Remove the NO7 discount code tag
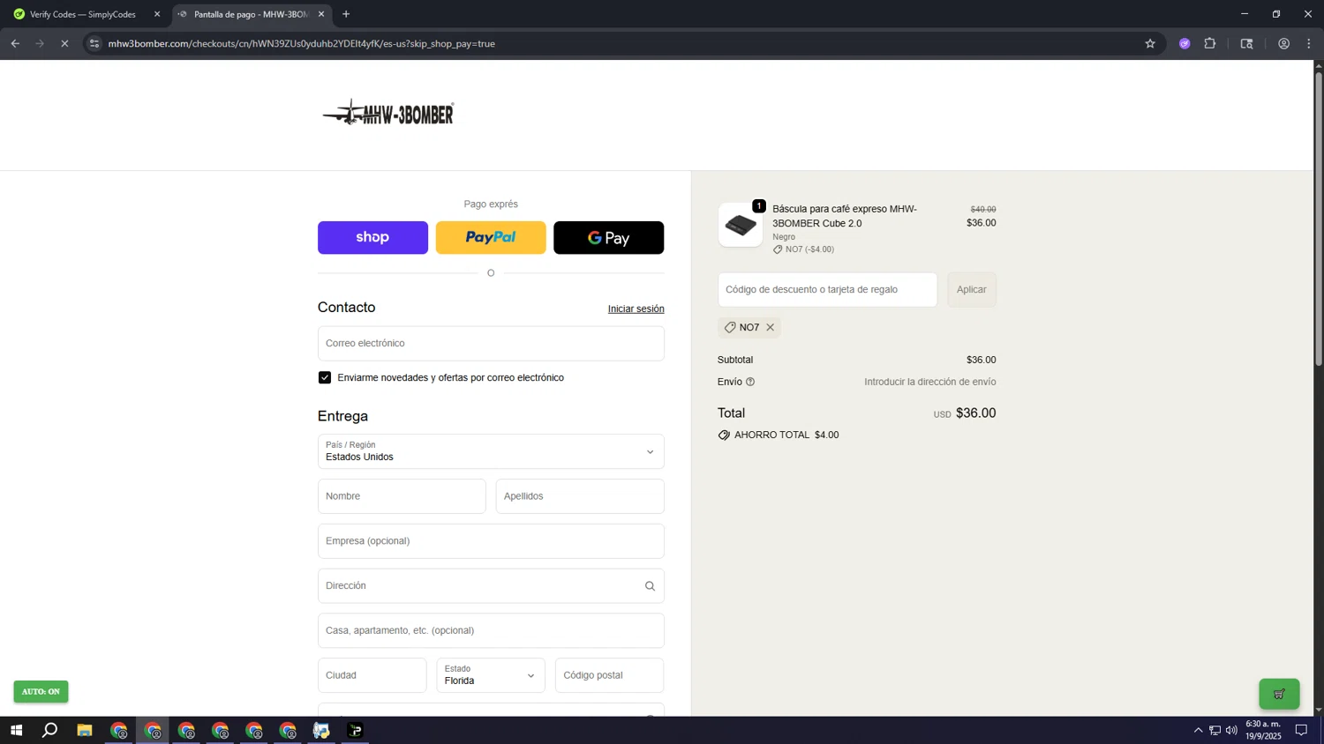Image resolution: width=1324 pixels, height=744 pixels. pyautogui.click(x=770, y=327)
